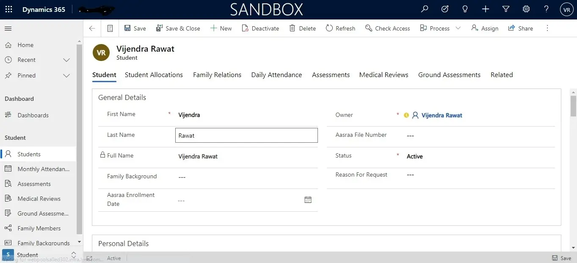The image size is (577, 263).
Task: Expand the Pinned chevron
Action: (x=66, y=76)
